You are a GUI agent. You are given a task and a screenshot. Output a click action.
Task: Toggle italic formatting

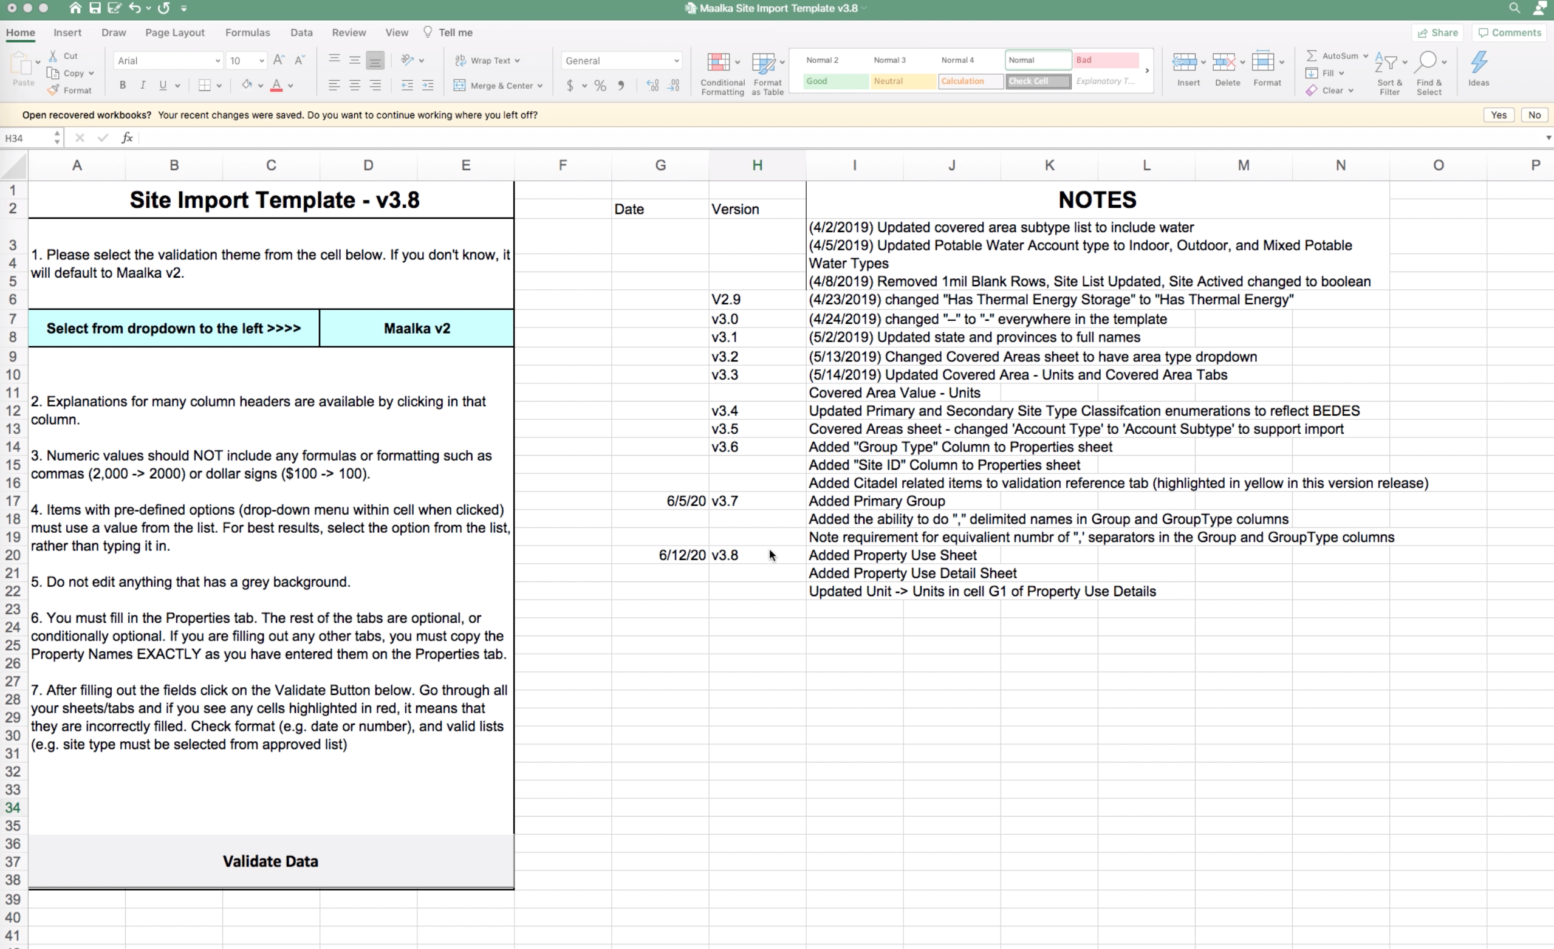tap(143, 85)
